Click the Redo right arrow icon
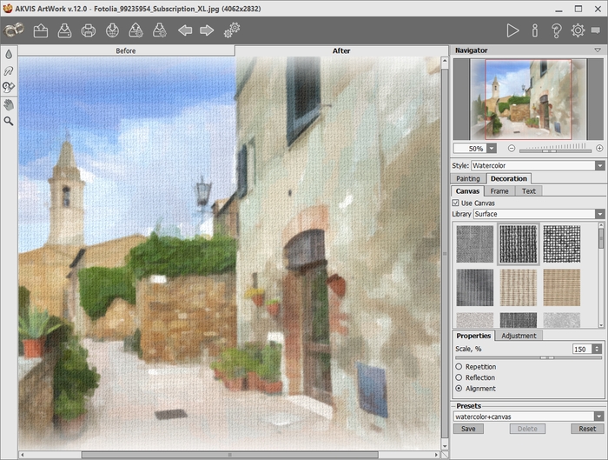608x460 pixels. (207, 31)
